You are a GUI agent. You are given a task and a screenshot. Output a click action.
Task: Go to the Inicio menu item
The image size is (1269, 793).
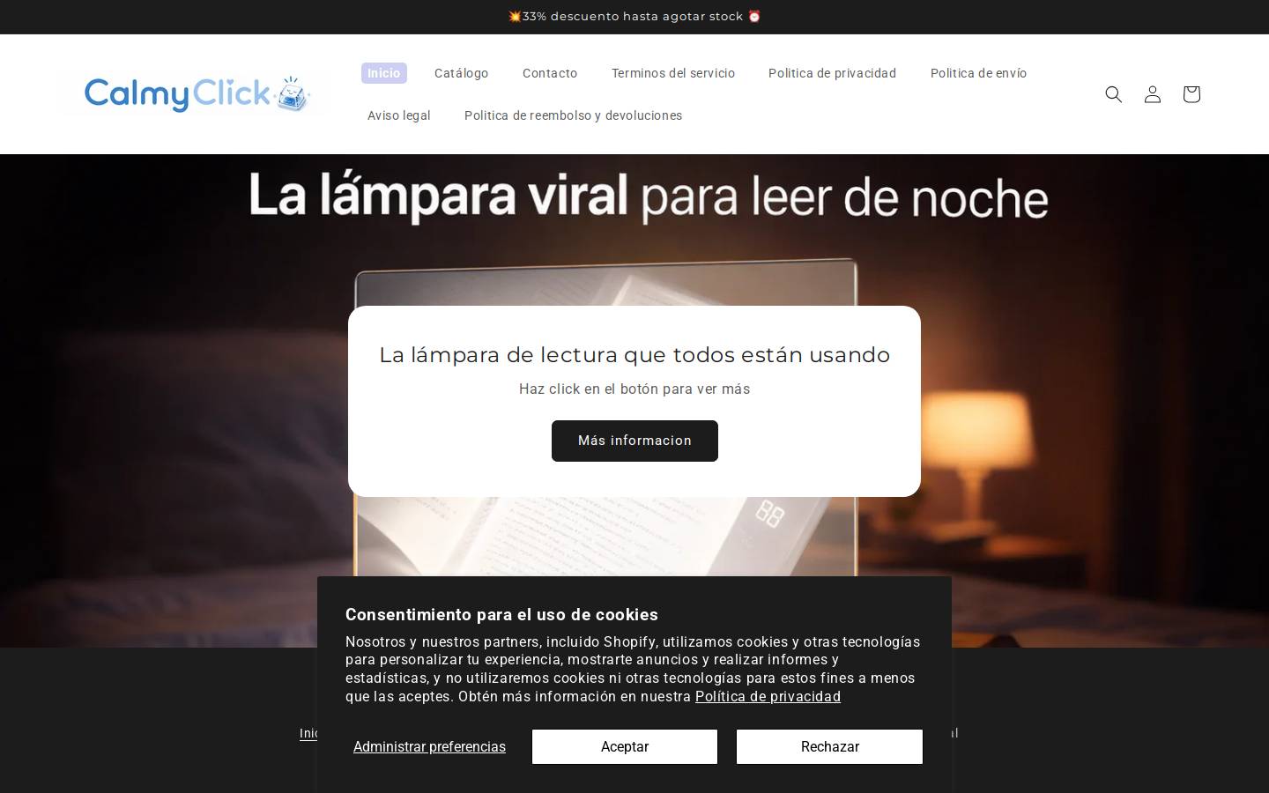coord(384,73)
